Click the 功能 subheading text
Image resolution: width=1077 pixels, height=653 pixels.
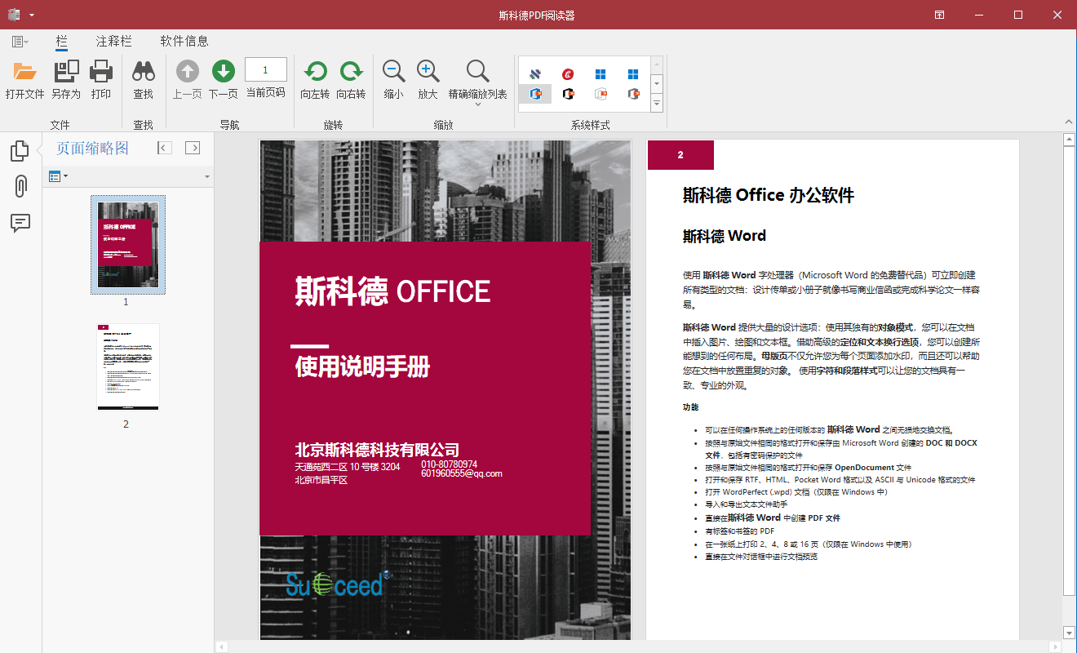point(690,406)
